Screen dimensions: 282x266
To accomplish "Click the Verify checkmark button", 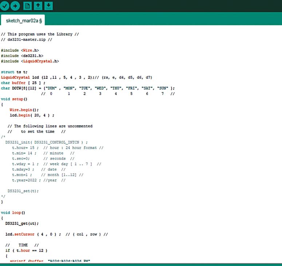I will point(5,5).
